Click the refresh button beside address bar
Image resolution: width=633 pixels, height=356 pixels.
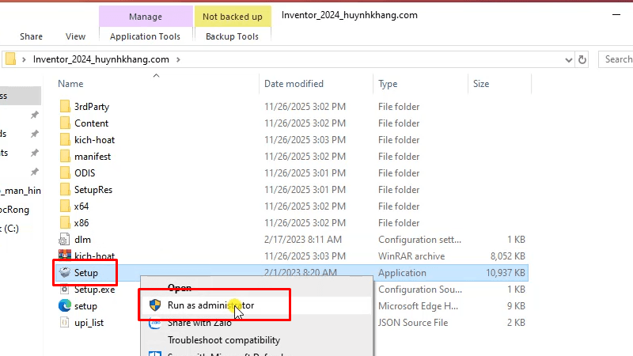[x=582, y=59]
